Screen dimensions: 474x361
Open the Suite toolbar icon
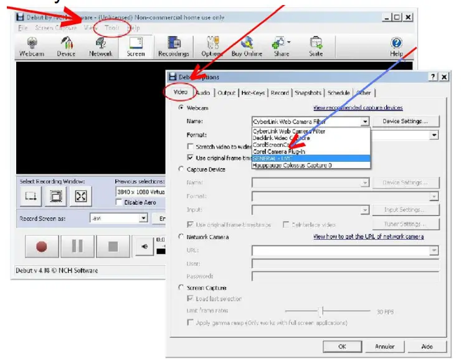316,47
